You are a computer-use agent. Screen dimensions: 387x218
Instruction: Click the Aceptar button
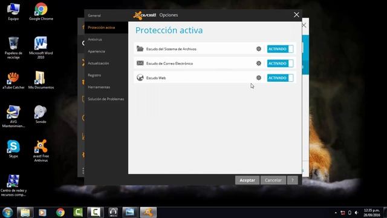(247, 180)
